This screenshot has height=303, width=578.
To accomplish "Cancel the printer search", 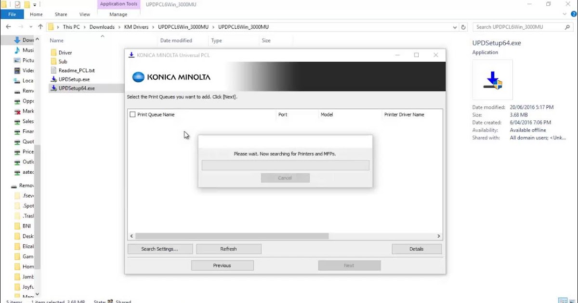I will 285,178.
